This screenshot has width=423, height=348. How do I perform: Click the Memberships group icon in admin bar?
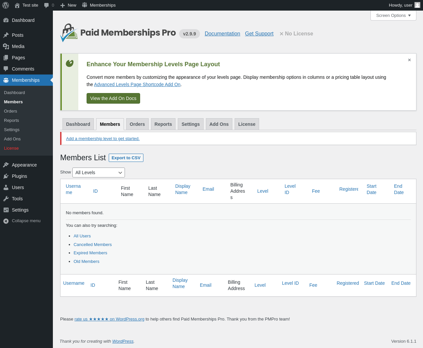[85, 5]
